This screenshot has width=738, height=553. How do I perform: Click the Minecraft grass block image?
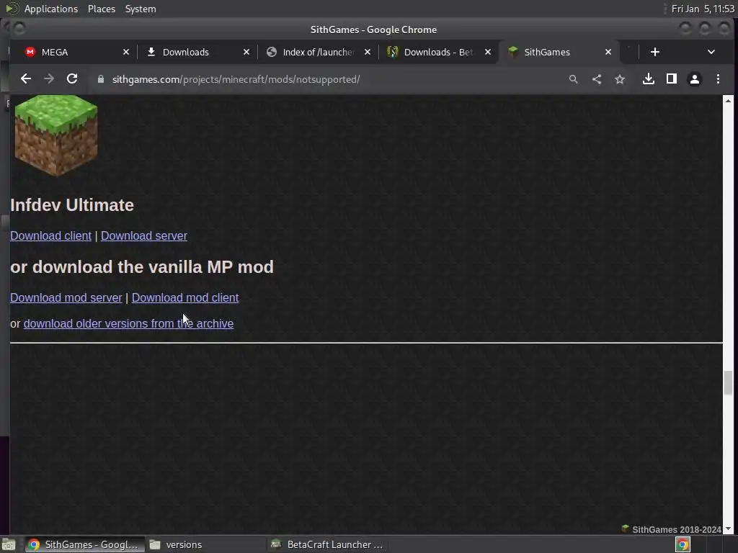tap(56, 136)
